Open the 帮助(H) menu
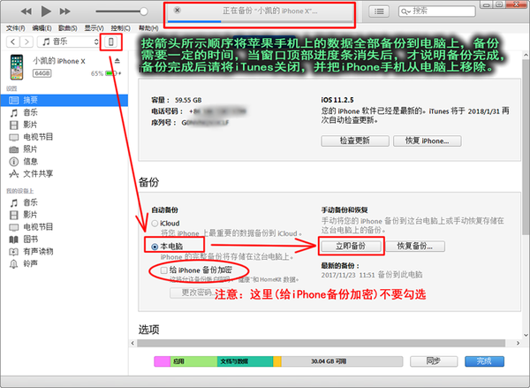Screen dimensions: 530x388 (148, 28)
